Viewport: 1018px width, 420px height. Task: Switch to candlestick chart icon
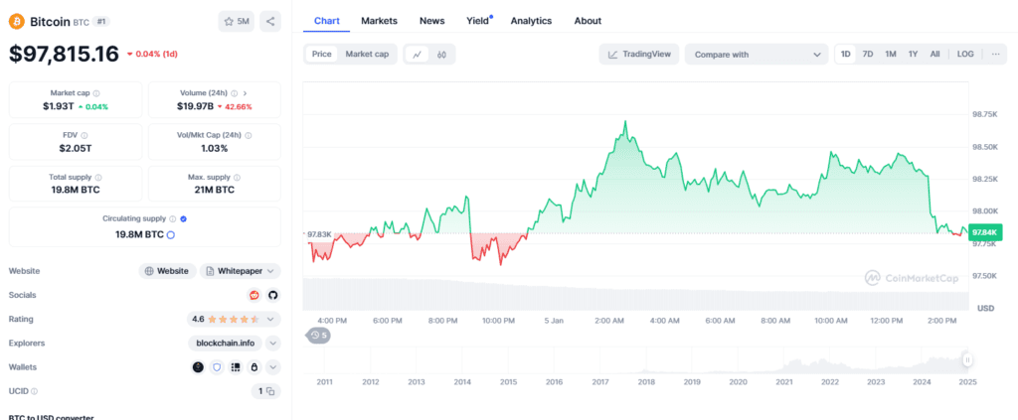(x=441, y=55)
